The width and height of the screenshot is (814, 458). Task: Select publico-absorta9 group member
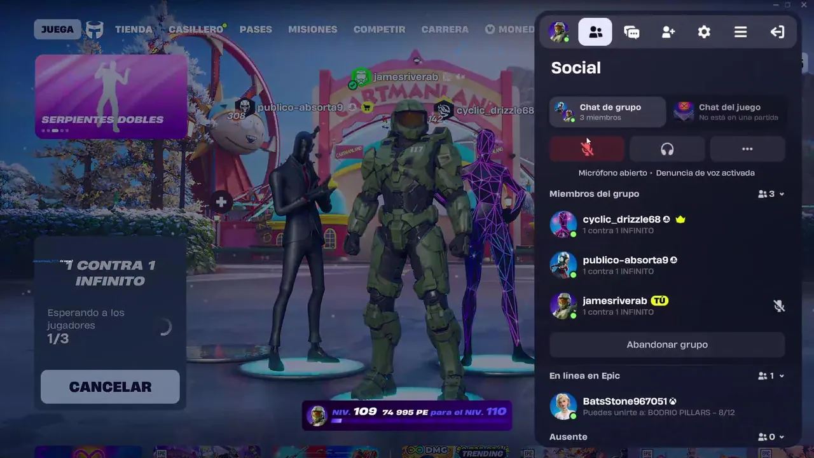click(x=667, y=265)
